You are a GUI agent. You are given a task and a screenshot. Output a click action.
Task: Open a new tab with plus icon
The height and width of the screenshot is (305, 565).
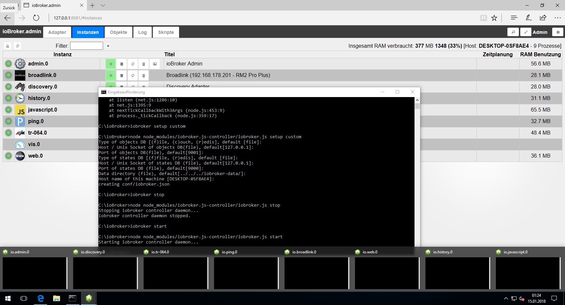point(93,5)
